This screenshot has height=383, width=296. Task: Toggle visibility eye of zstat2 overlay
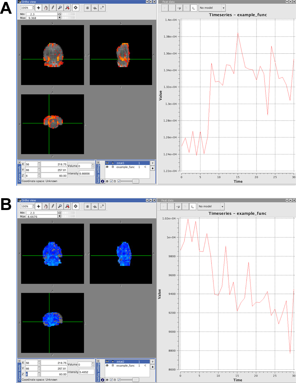pyautogui.click(x=107, y=361)
